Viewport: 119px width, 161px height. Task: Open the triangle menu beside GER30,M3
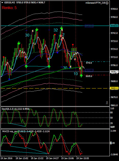3,3
